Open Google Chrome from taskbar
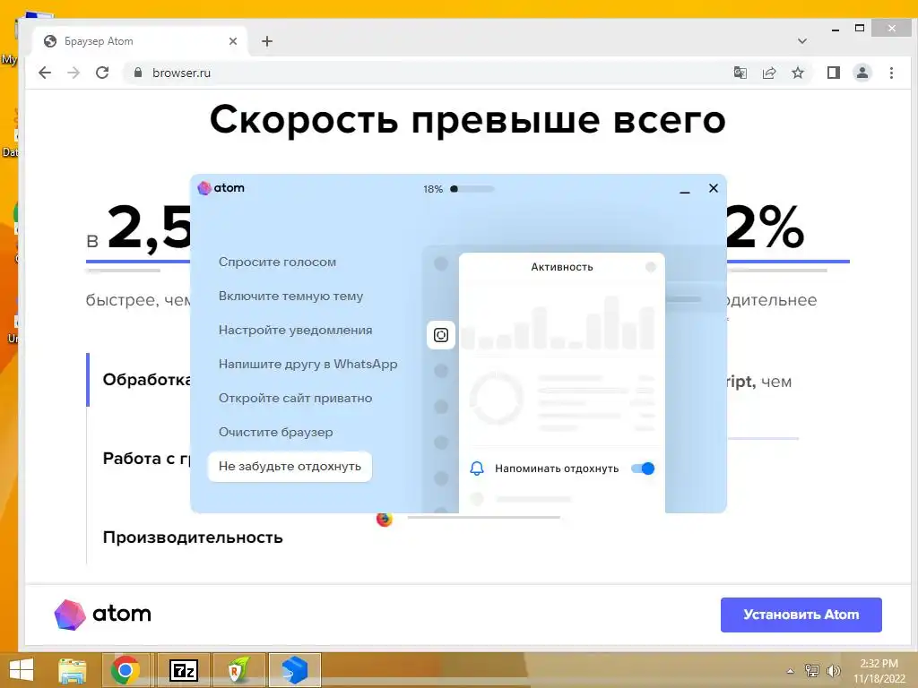This screenshot has width=918, height=688. click(x=125, y=670)
